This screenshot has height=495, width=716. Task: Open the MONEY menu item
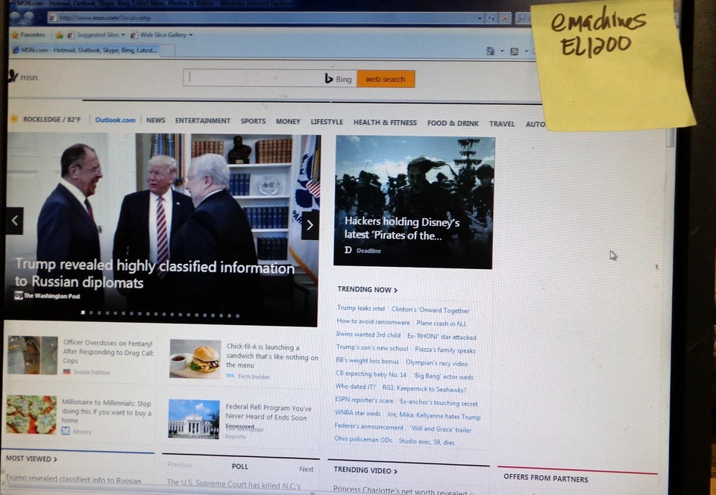[288, 122]
